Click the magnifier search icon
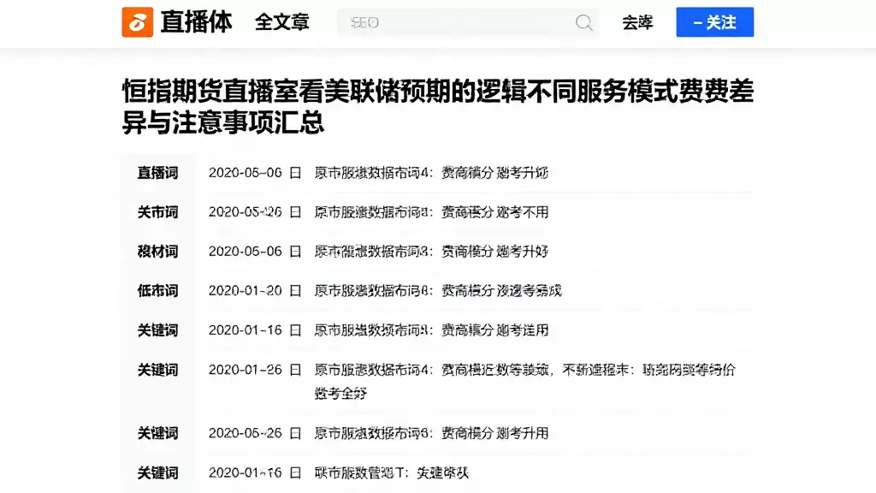This screenshot has height=493, width=876. [x=583, y=22]
